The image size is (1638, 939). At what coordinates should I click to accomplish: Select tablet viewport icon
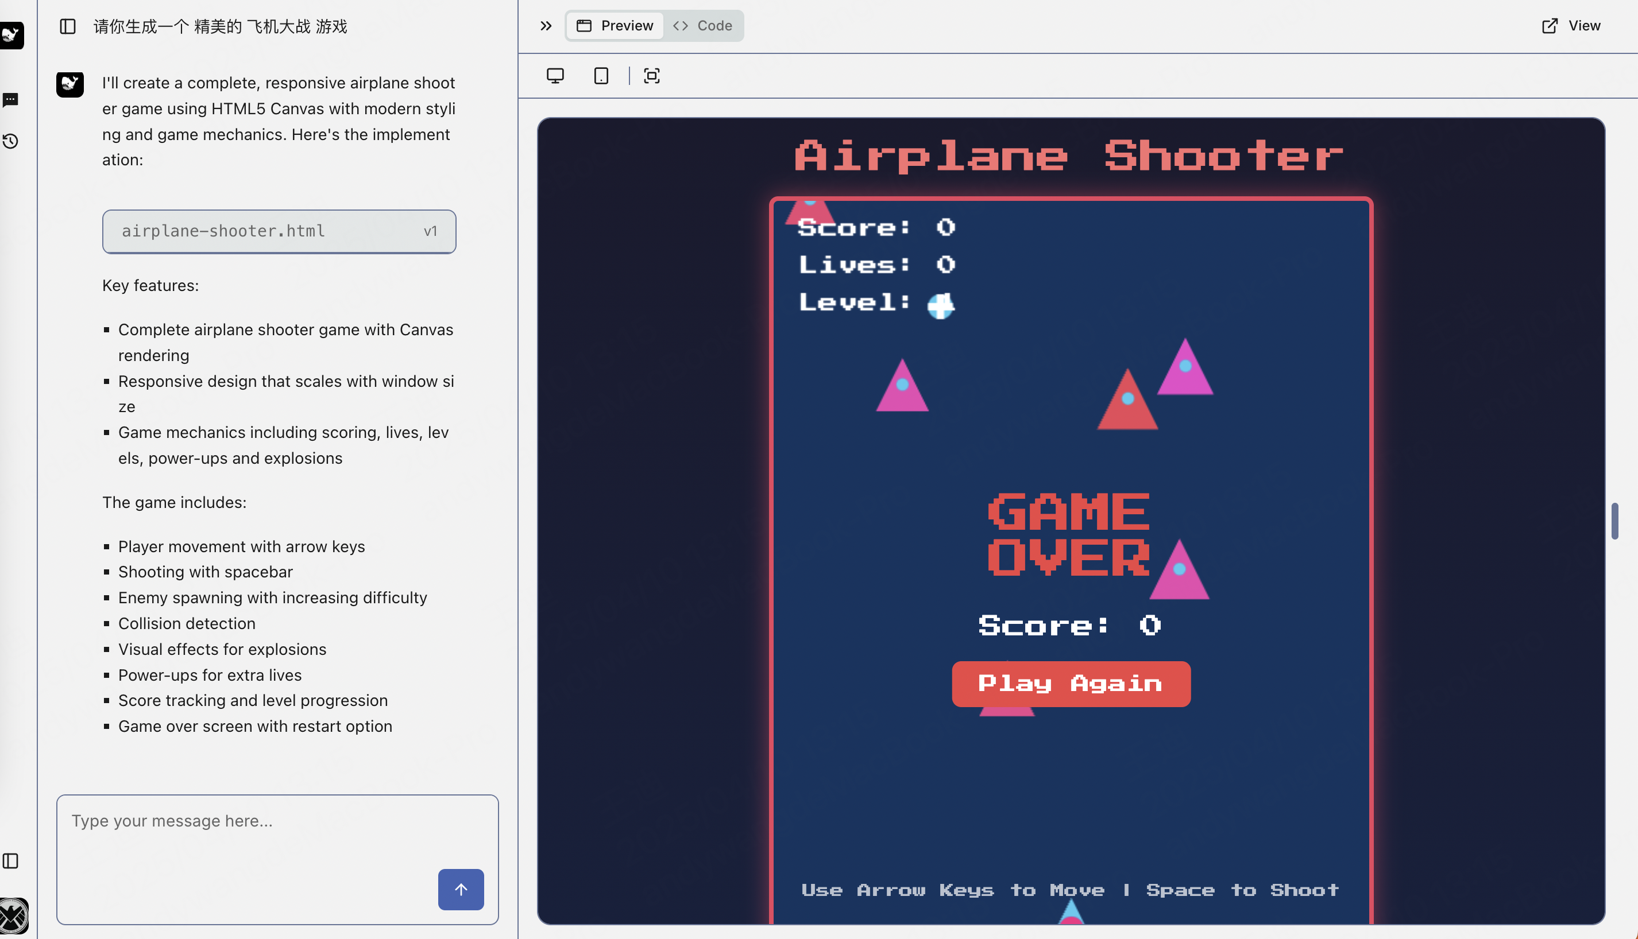601,76
